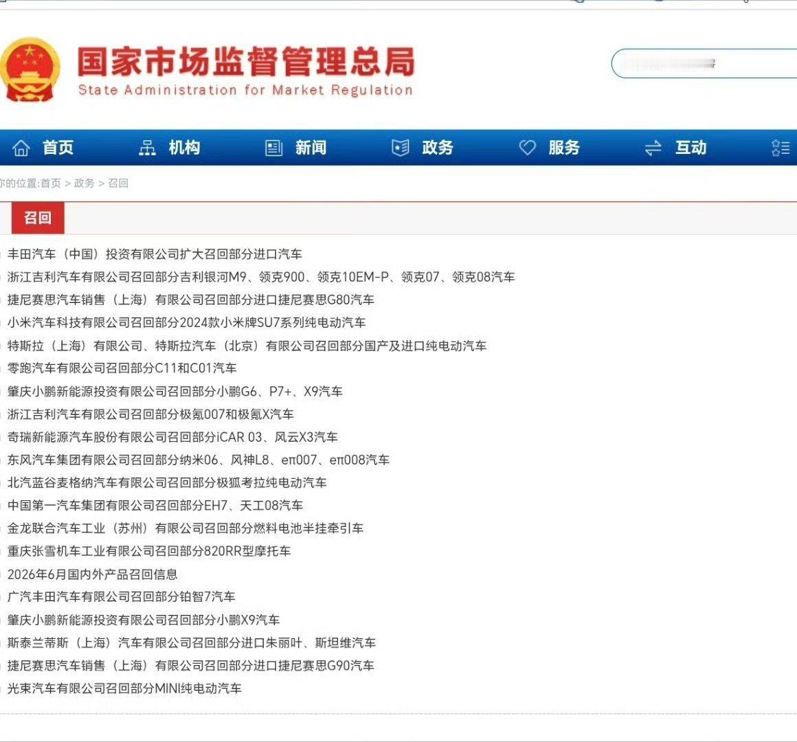This screenshot has height=742, width=797.
Task: Open 捷尼赛思G90 recall notice
Action: click(x=190, y=666)
